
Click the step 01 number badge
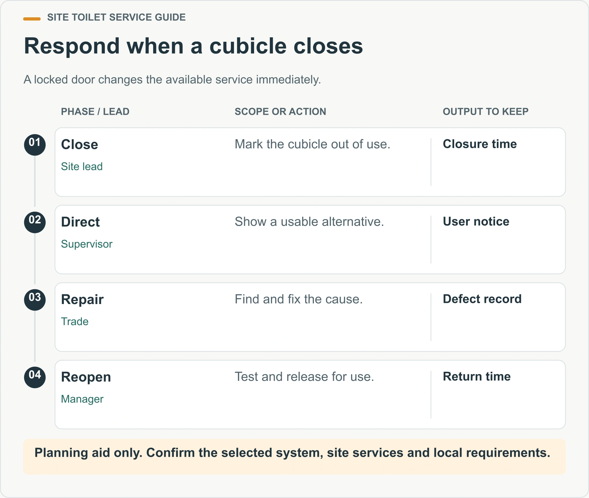35,145
